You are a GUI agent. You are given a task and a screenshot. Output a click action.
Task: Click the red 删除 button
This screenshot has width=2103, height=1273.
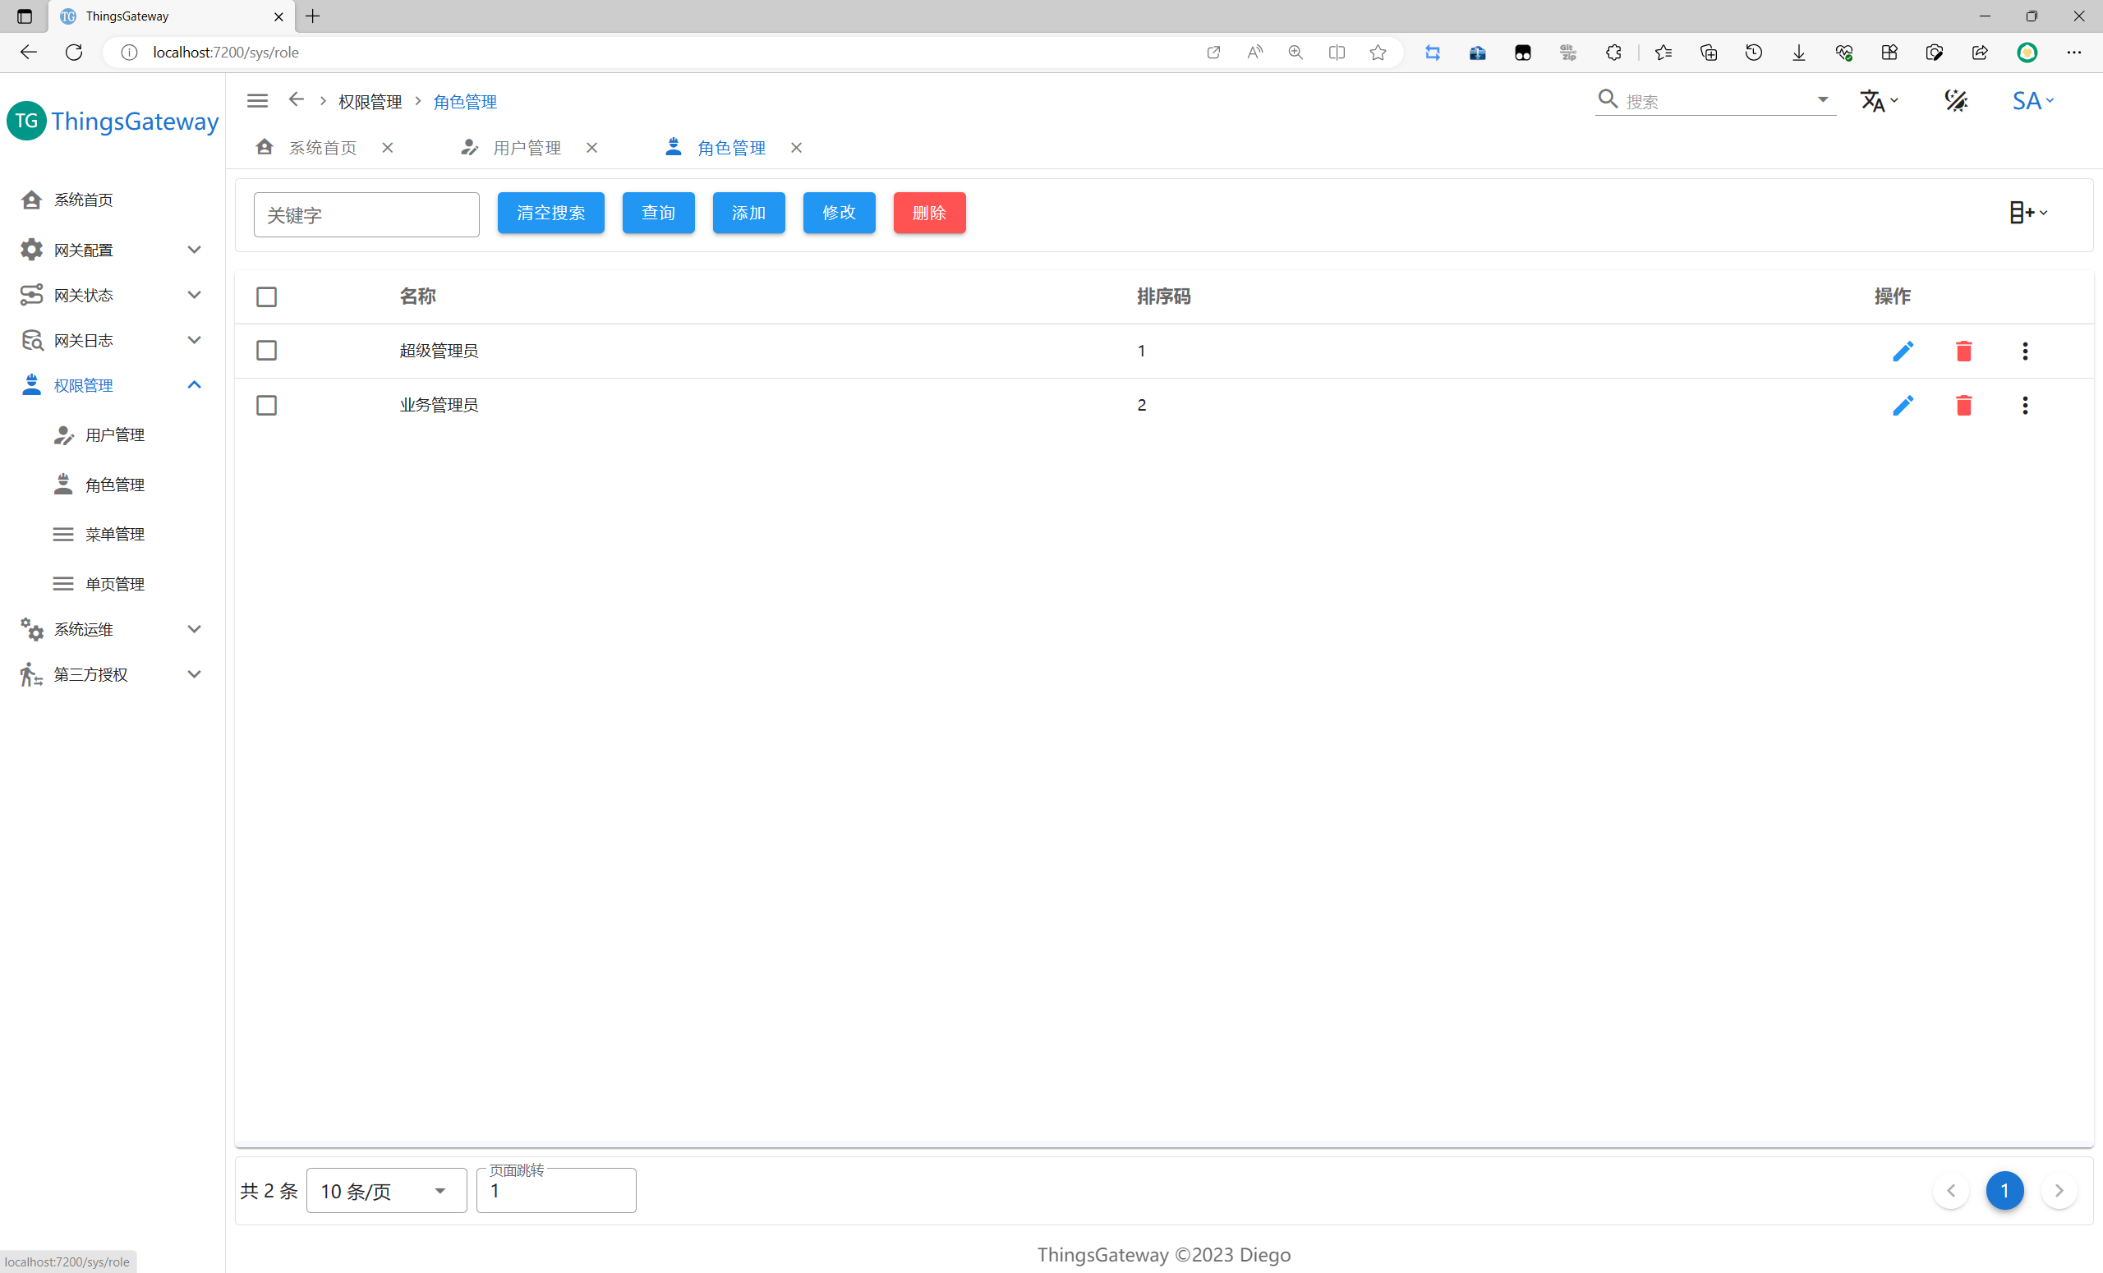(x=928, y=213)
